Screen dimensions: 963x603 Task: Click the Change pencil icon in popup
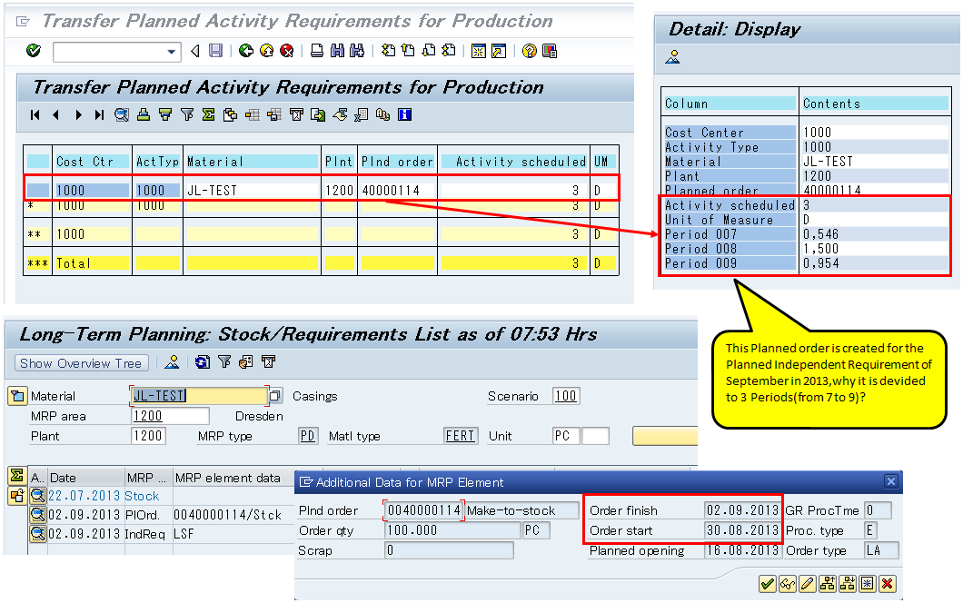[x=808, y=583]
